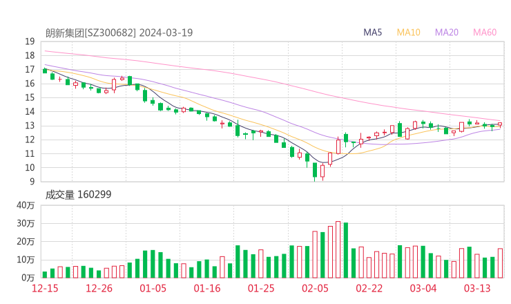The width and height of the screenshot is (511, 304).
Task: Click the tallest green volume bar near 02-05
Action: pos(346,250)
